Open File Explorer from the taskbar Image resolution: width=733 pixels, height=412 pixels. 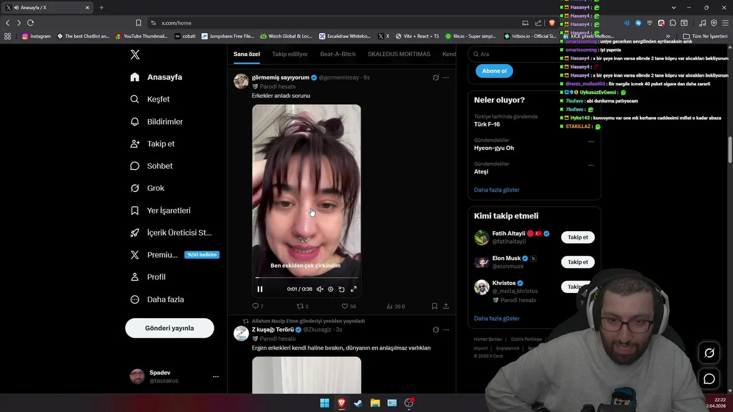coord(375,403)
